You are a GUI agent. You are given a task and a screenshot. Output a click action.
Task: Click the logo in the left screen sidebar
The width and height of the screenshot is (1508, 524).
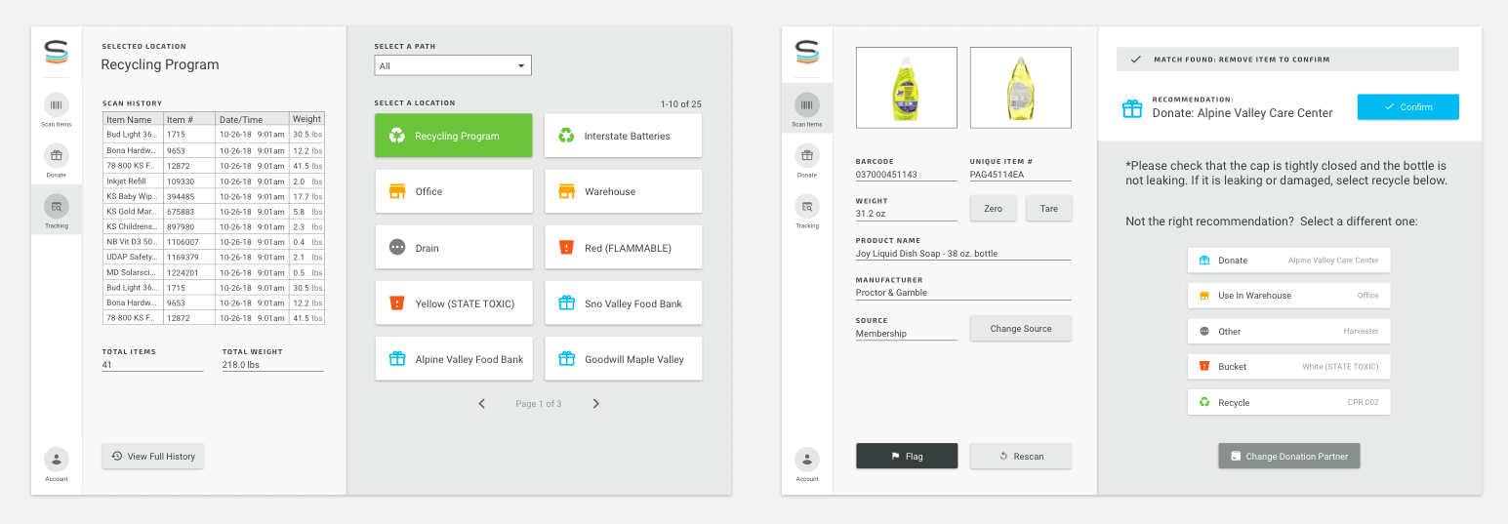click(57, 52)
